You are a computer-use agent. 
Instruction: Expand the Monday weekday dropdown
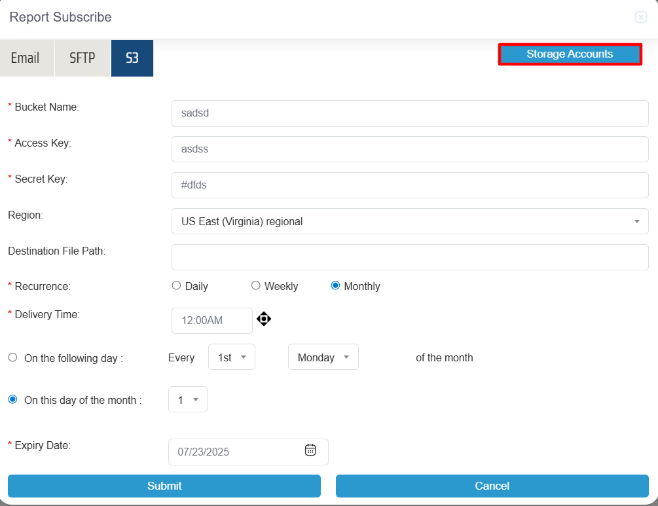pos(323,357)
